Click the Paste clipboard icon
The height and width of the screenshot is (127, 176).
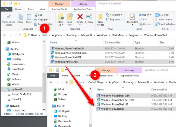[29, 17]
